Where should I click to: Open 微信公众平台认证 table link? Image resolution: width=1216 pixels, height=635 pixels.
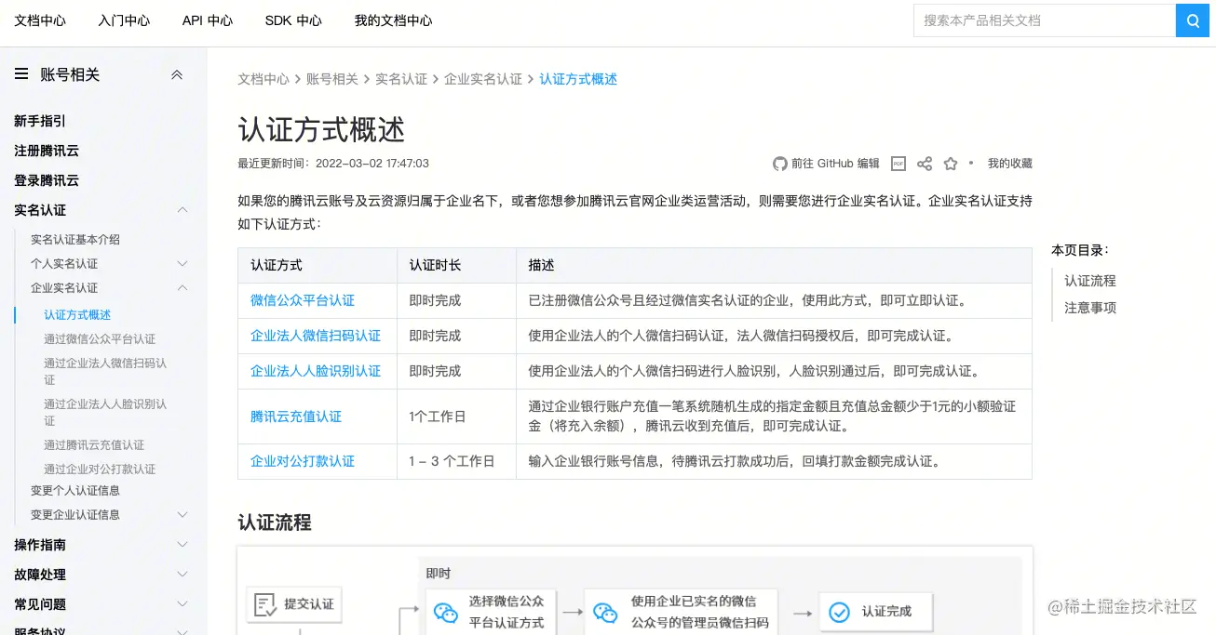point(303,300)
